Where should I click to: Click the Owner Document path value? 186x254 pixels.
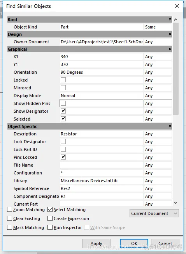click(101, 42)
